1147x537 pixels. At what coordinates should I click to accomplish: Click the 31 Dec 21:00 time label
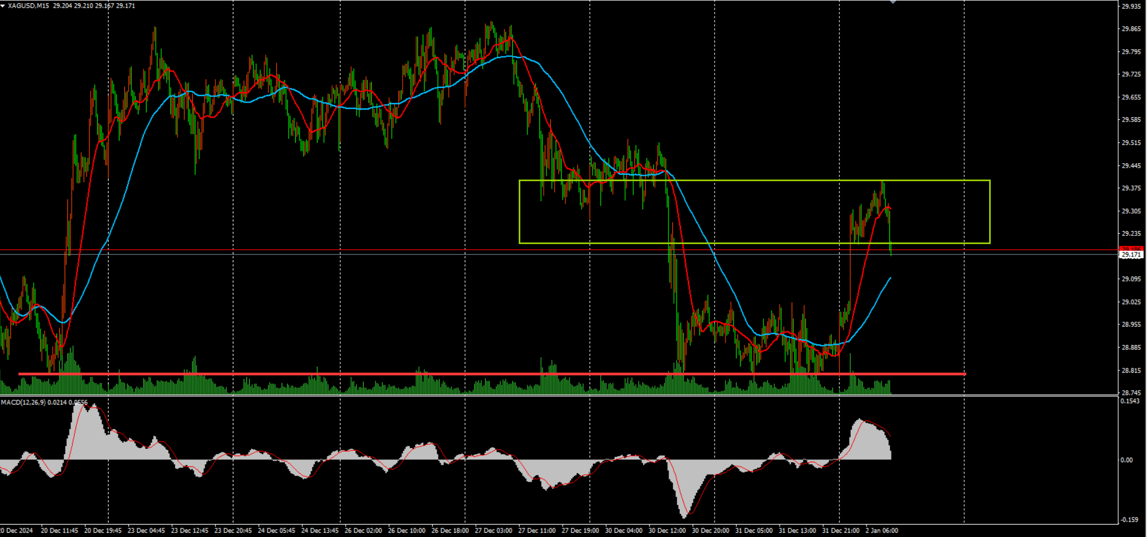click(841, 530)
